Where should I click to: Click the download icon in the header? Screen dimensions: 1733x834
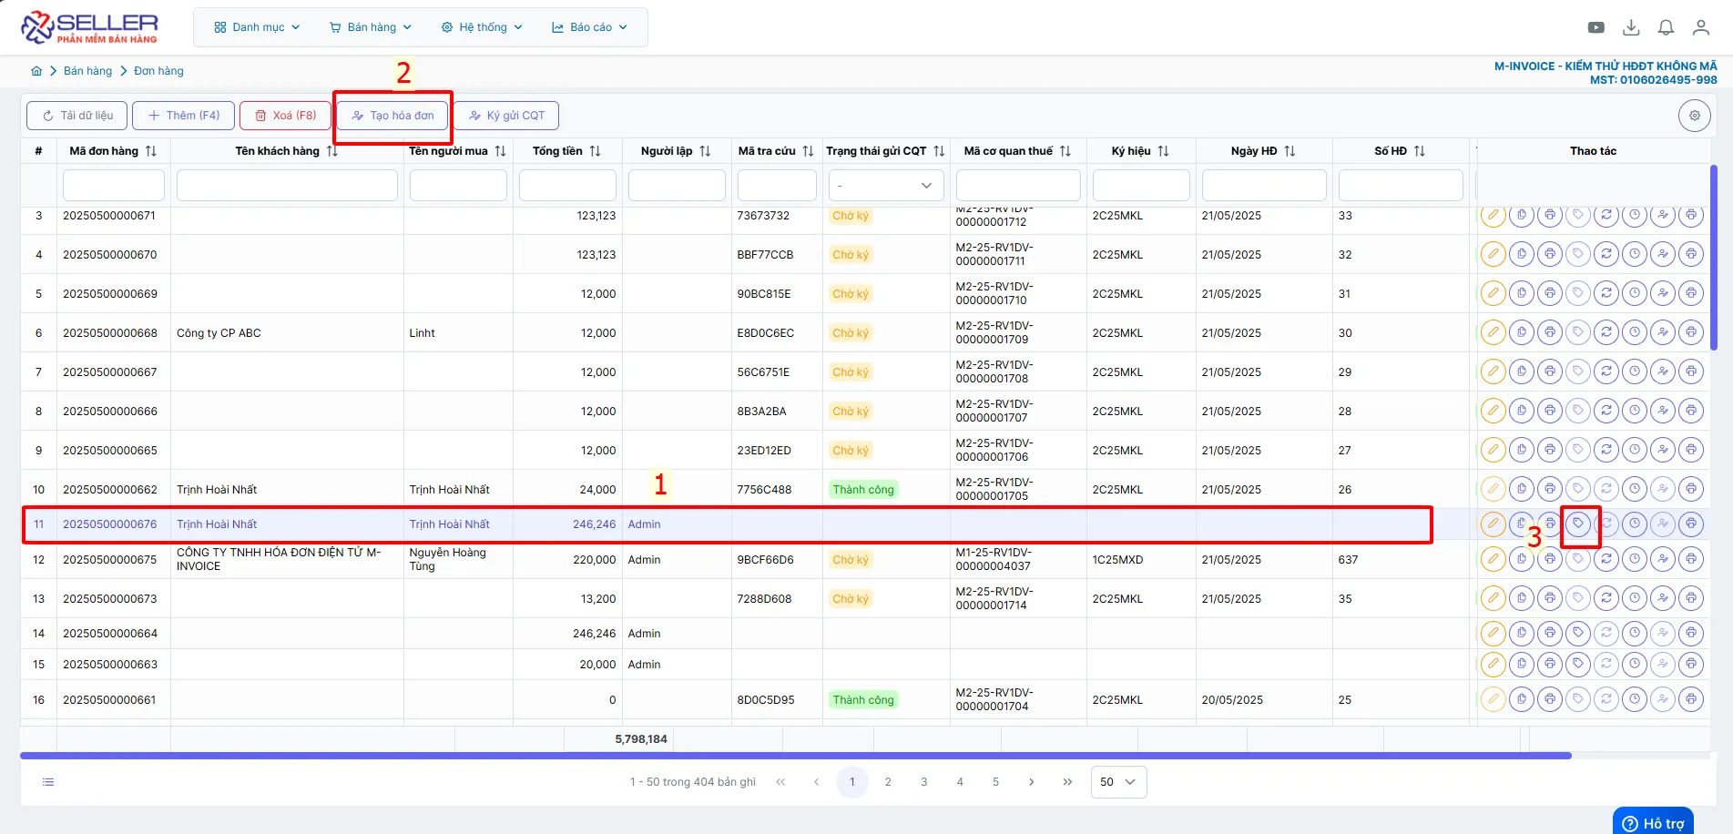[x=1631, y=27]
